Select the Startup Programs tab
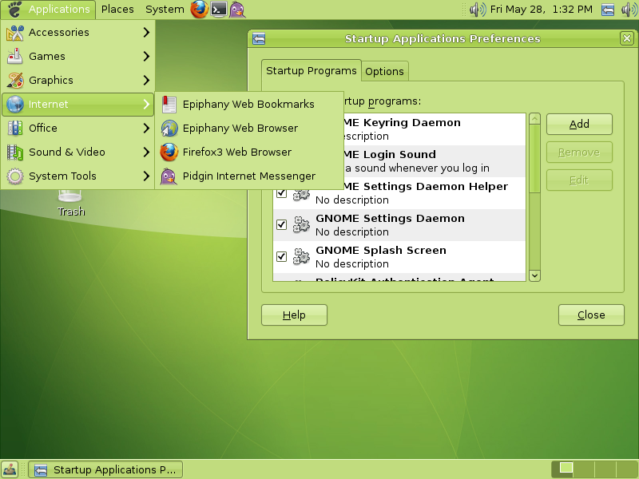The width and height of the screenshot is (639, 479). click(x=312, y=70)
